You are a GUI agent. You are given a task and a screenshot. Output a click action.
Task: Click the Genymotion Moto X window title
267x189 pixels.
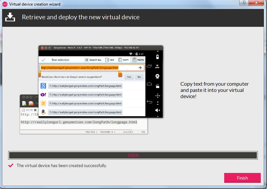pos(96,48)
